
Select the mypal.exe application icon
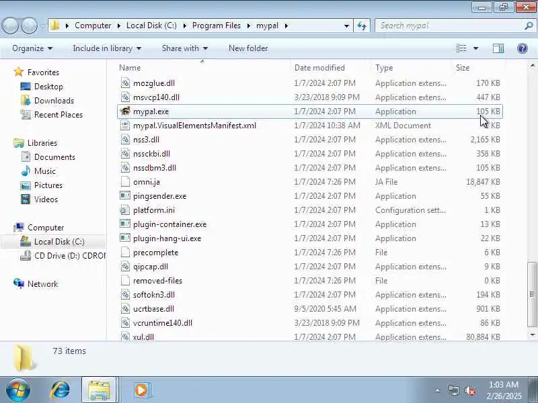click(x=125, y=111)
